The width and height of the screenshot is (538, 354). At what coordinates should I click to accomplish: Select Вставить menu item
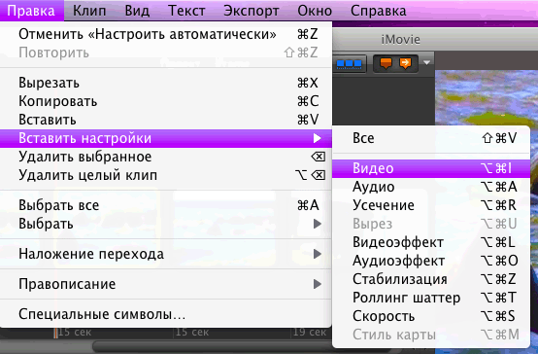click(166, 120)
